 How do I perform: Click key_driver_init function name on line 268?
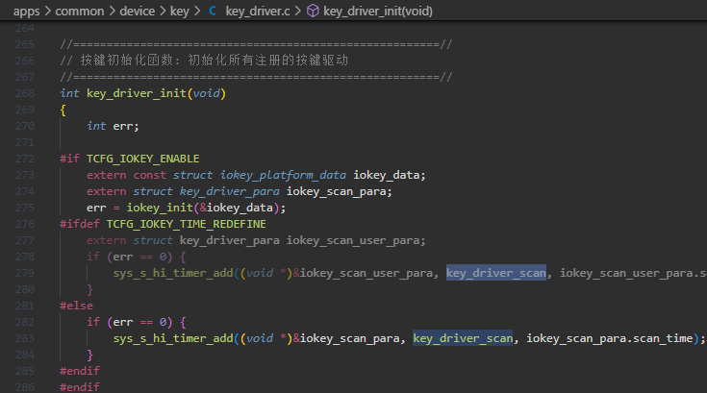pos(137,93)
